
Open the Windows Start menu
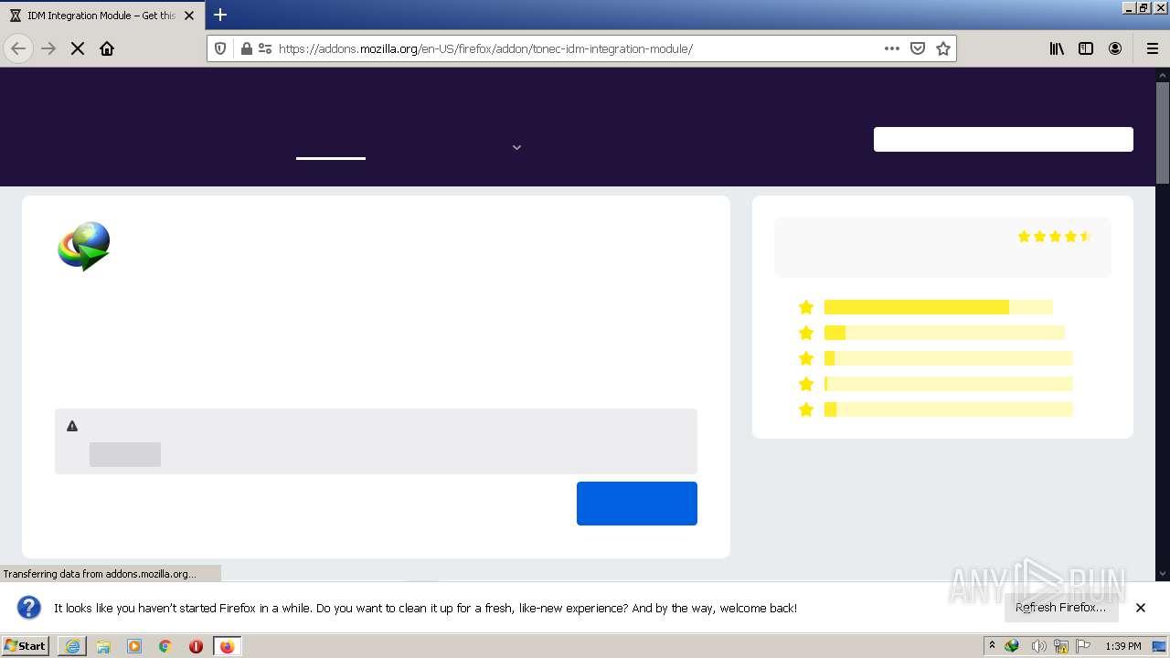(26, 646)
